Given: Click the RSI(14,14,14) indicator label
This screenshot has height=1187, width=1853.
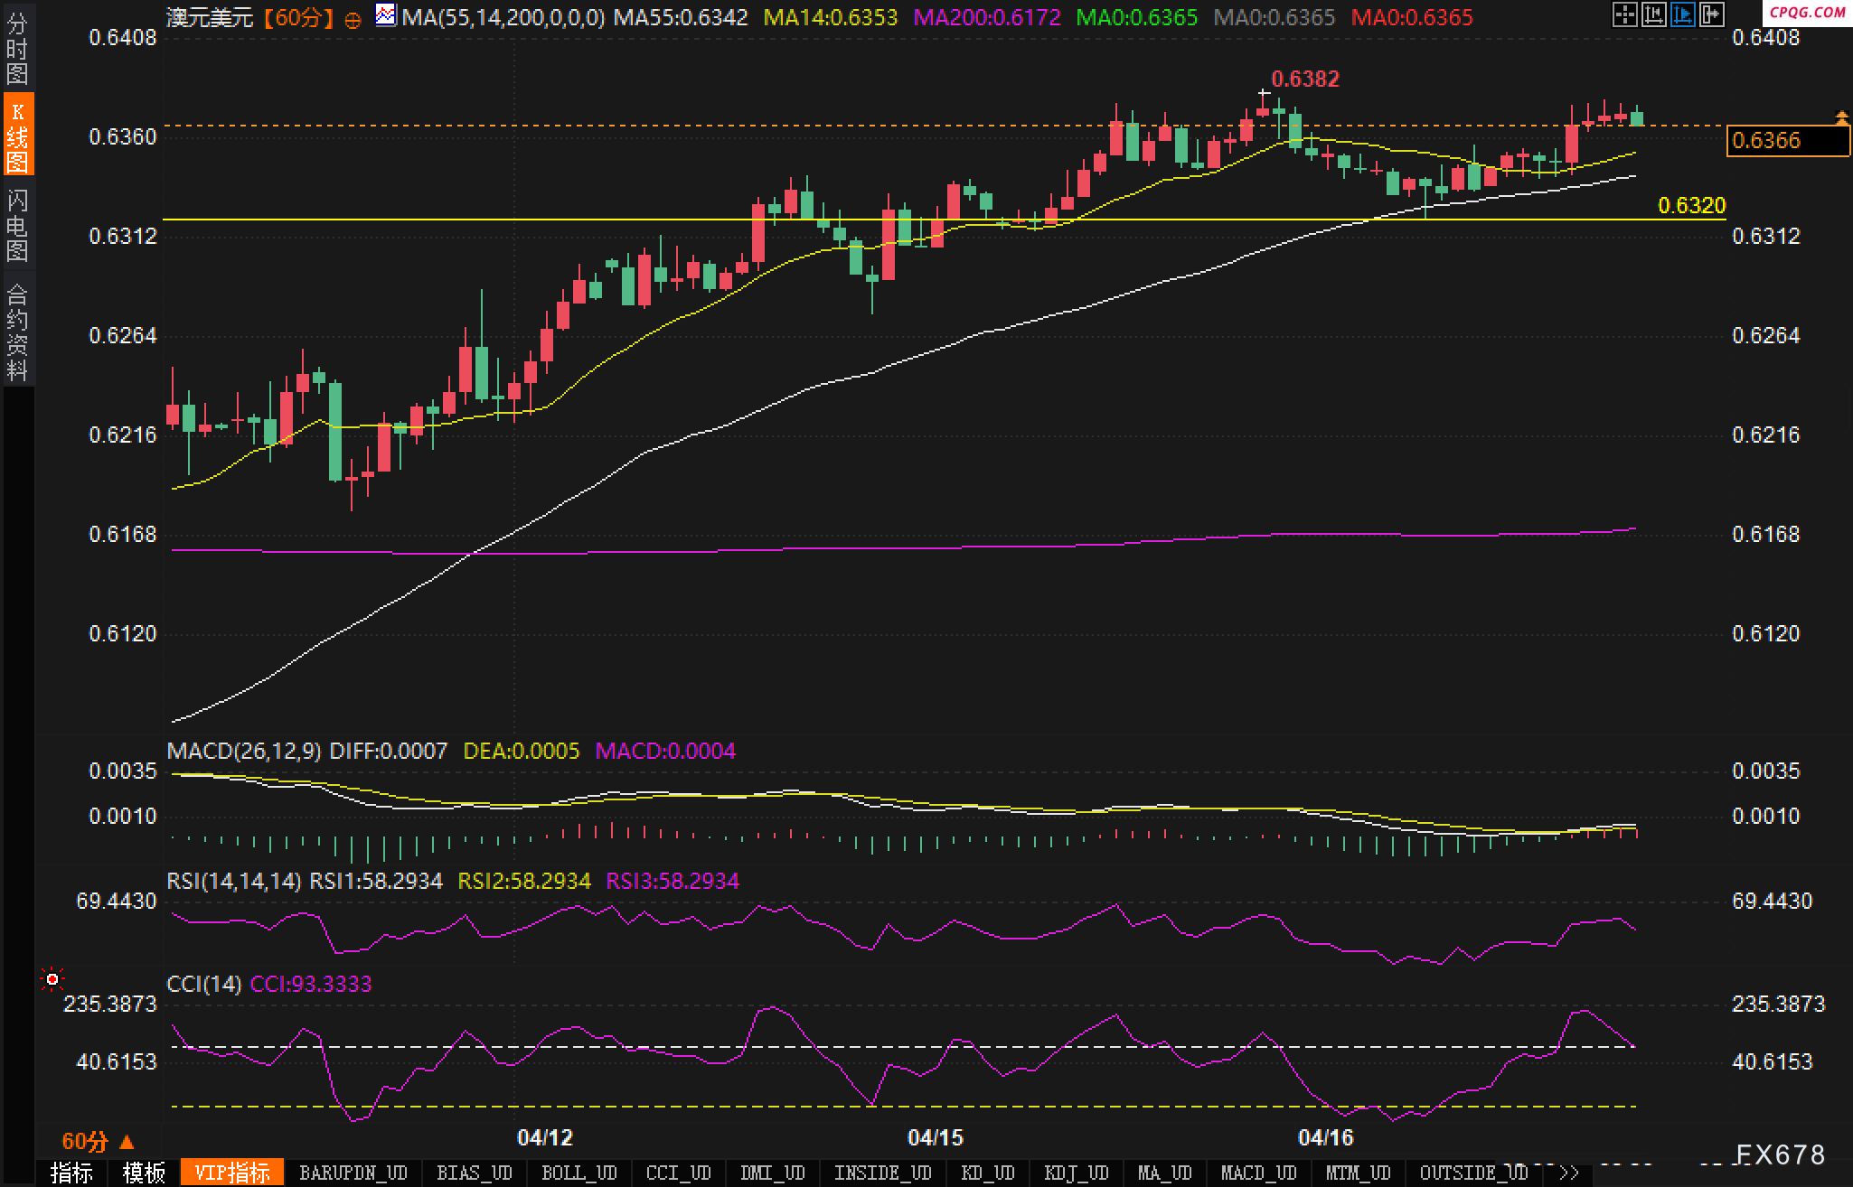Looking at the screenshot, I should (234, 881).
